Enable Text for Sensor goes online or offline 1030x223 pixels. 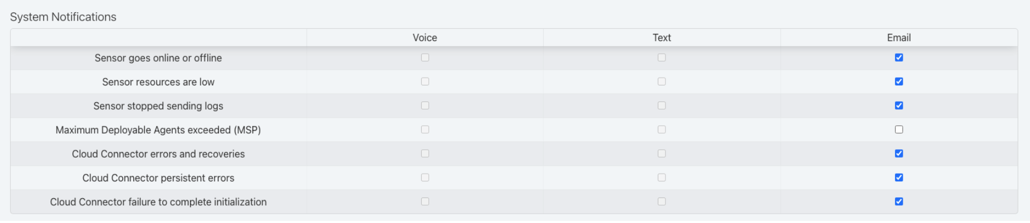pyautogui.click(x=662, y=58)
